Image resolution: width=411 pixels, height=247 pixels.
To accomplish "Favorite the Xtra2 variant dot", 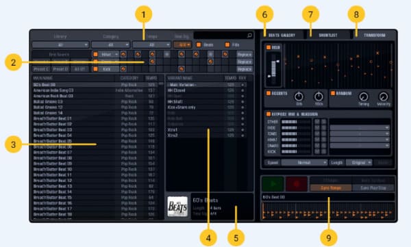I will [242, 135].
